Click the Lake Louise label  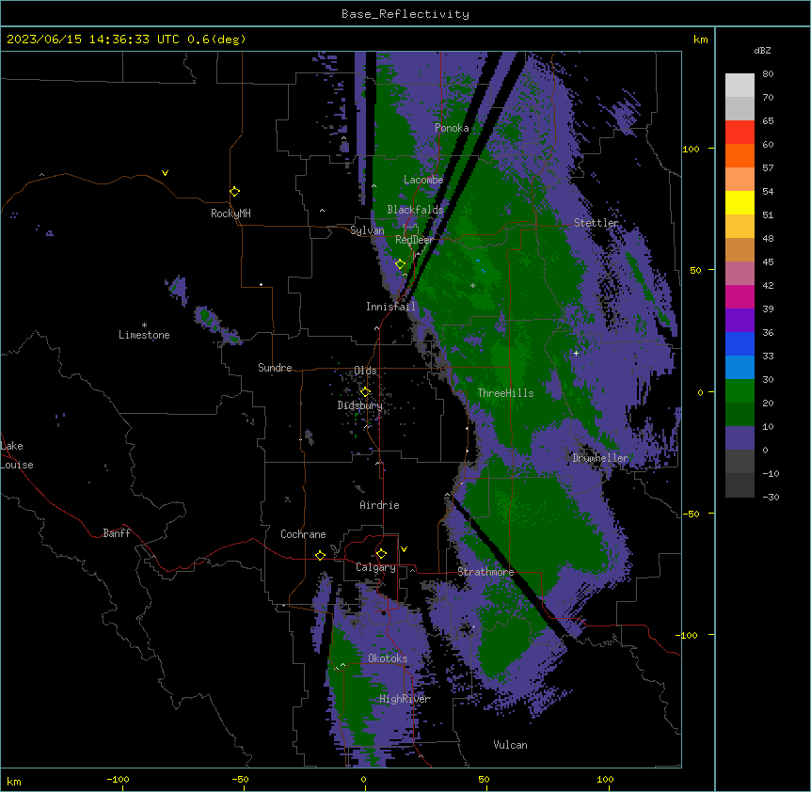coord(17,455)
